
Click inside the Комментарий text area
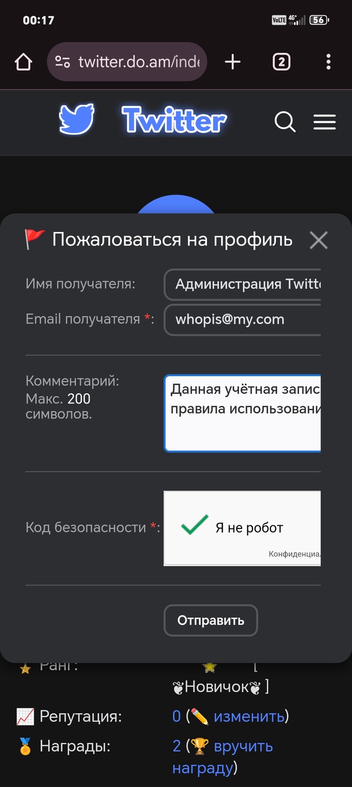click(243, 413)
